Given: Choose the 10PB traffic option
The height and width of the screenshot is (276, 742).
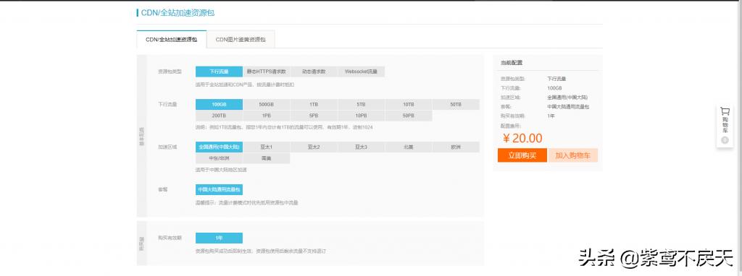Looking at the screenshot, I should 361,116.
